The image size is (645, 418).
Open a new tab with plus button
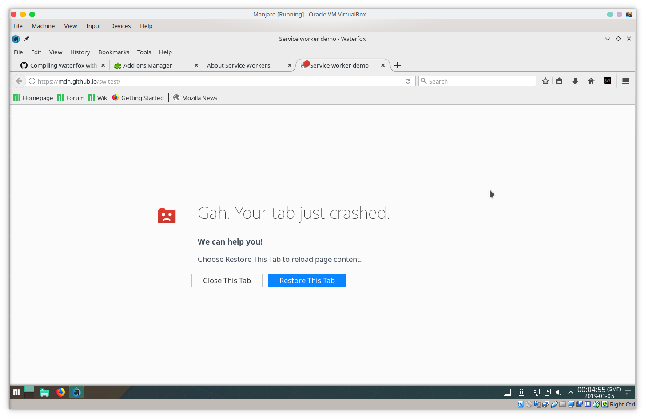[x=398, y=65]
